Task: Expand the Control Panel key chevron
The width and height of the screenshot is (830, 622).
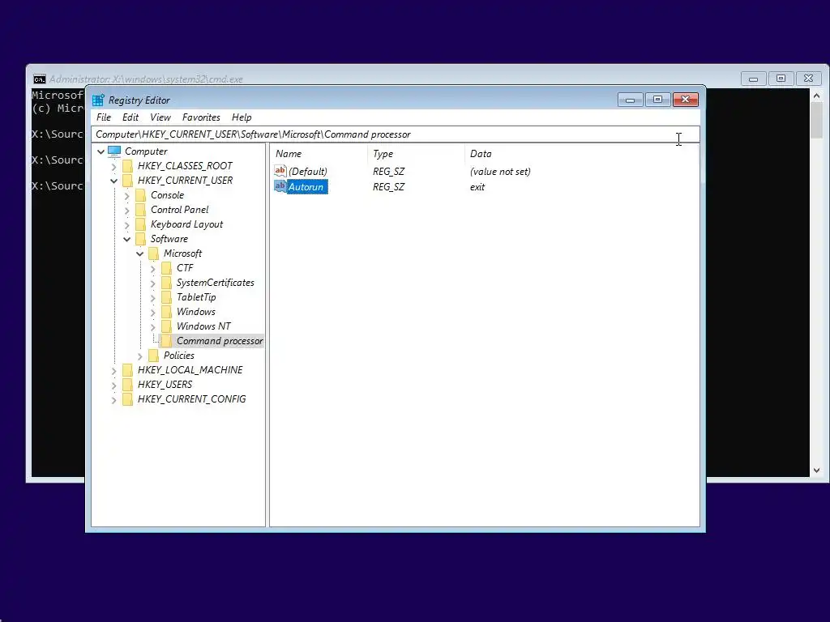Action: (x=127, y=210)
